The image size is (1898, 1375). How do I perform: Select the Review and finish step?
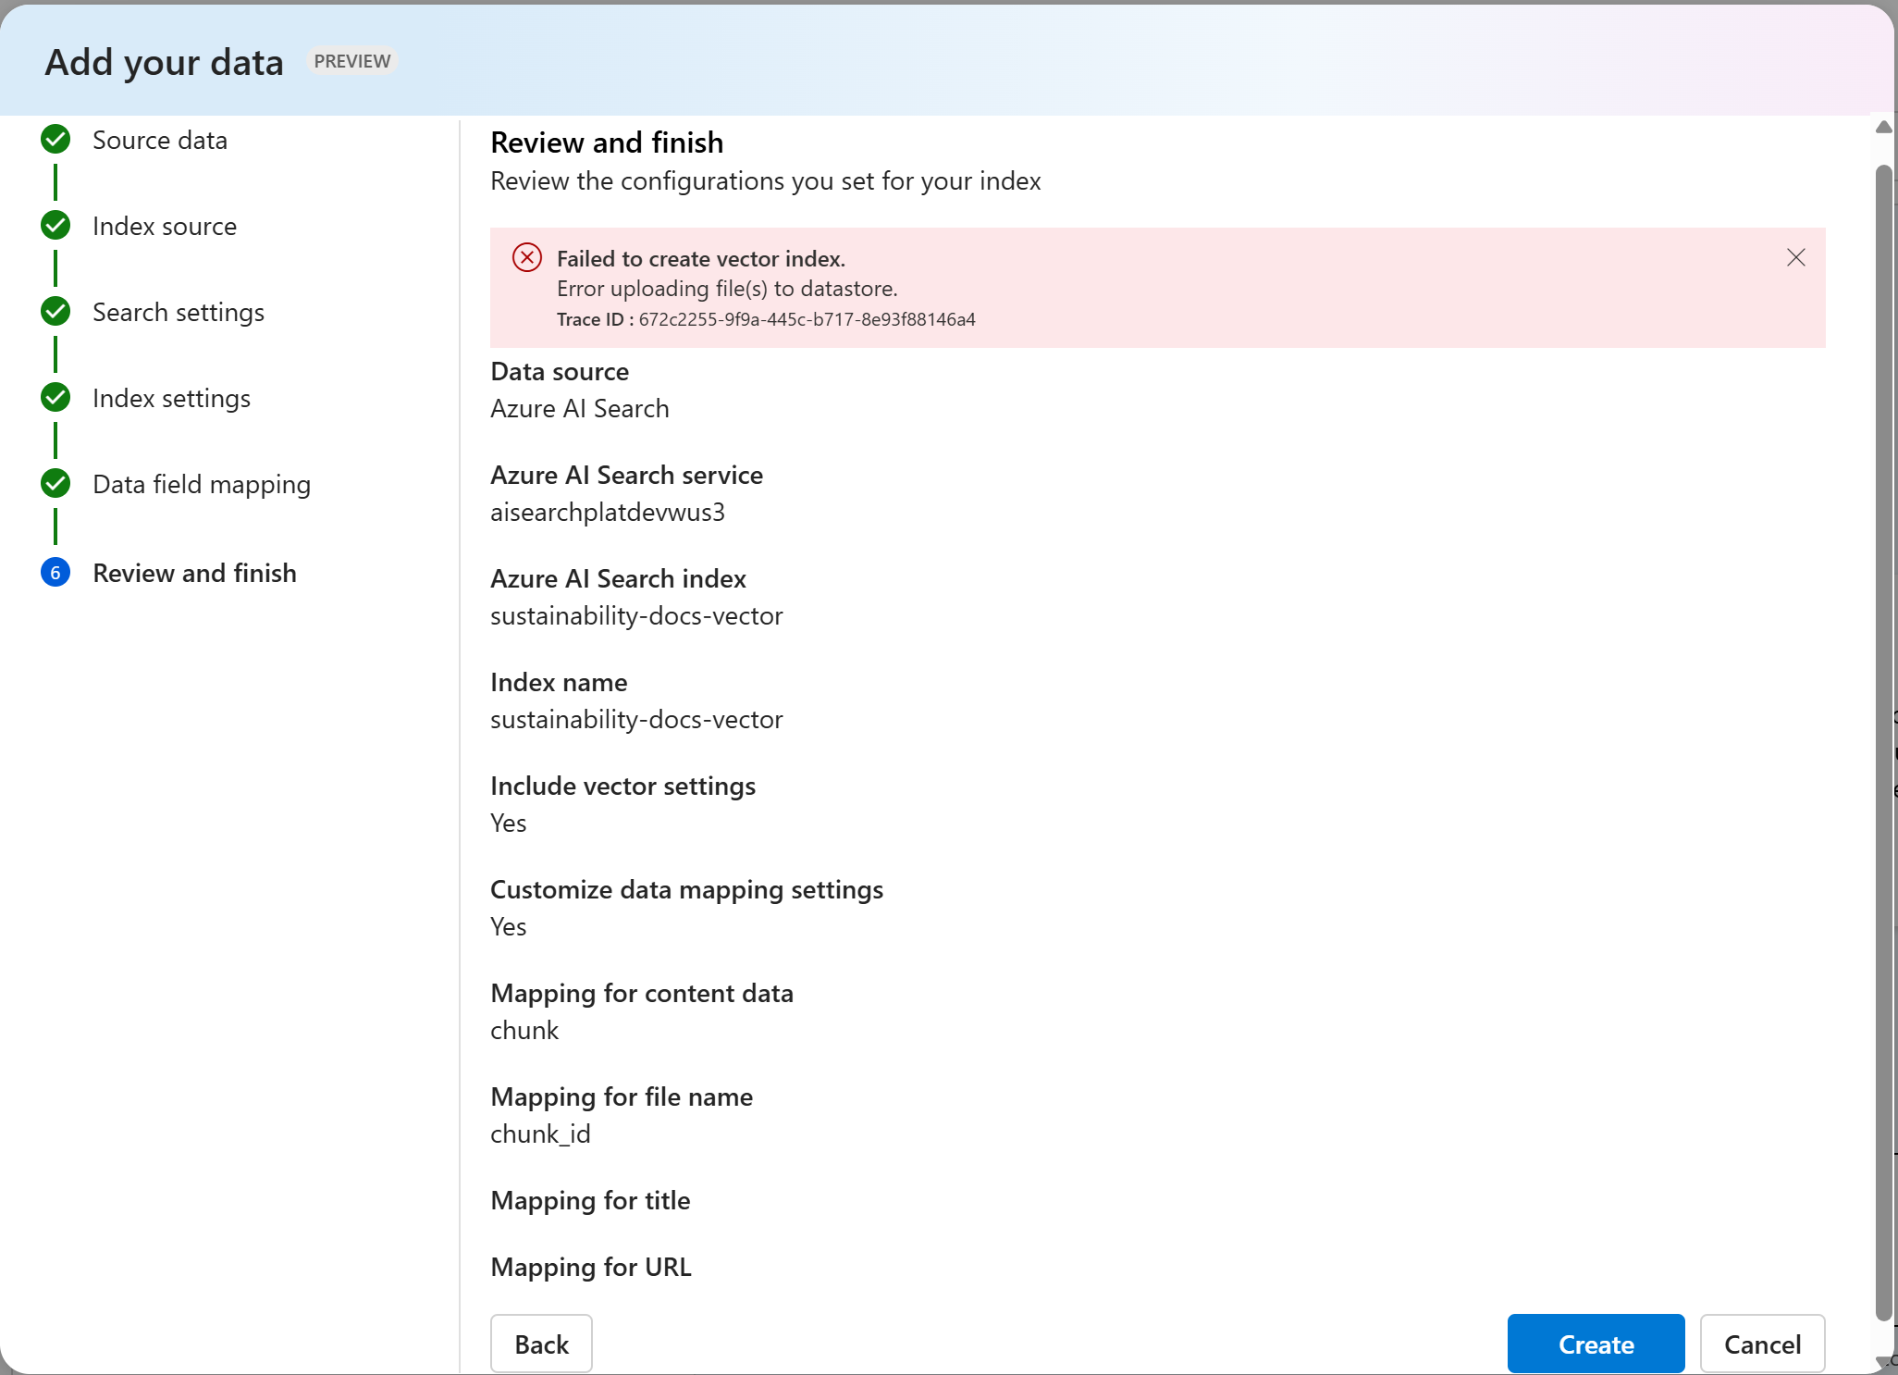coord(194,574)
